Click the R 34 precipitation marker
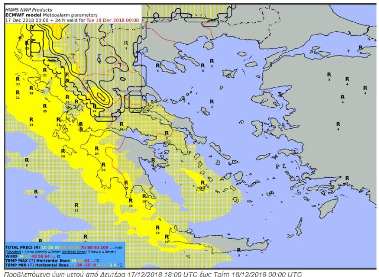 tap(96, 151)
